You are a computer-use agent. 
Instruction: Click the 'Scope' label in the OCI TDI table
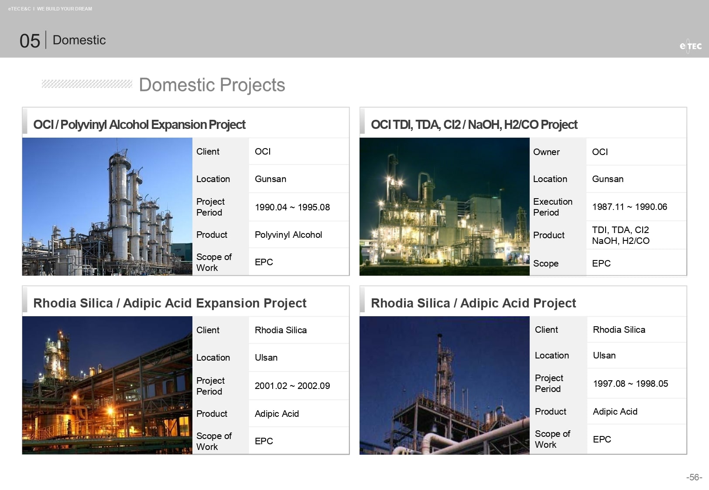(546, 264)
